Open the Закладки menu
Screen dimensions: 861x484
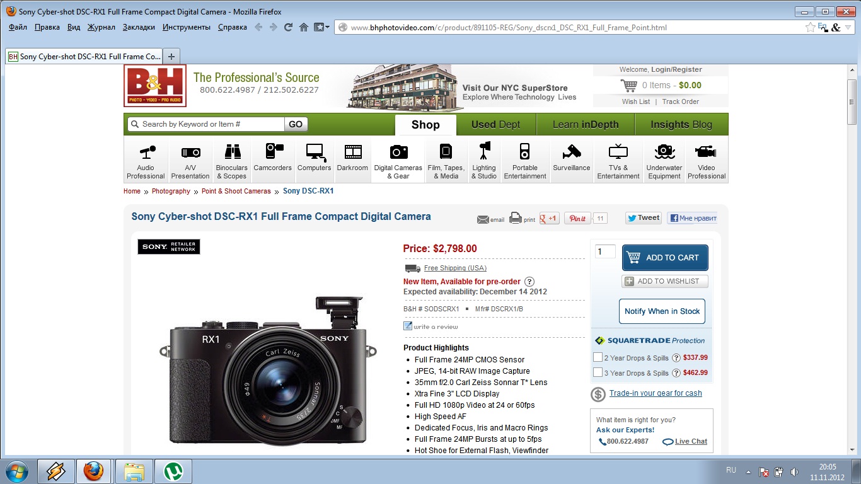139,27
